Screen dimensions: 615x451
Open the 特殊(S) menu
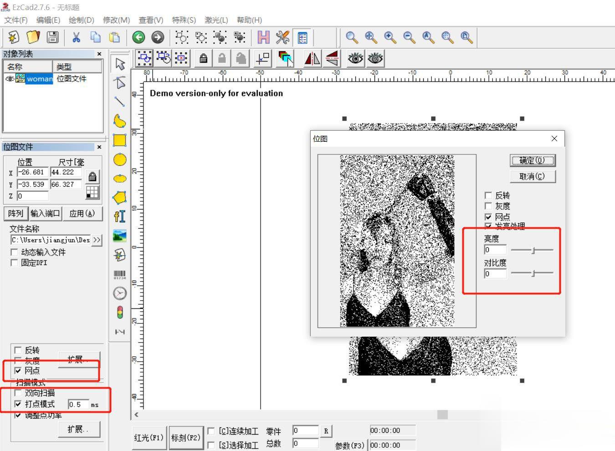click(x=184, y=20)
